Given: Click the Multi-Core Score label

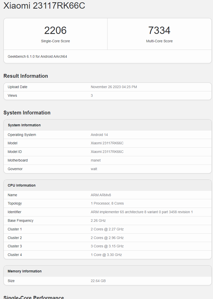Looking at the screenshot, I should coord(159,41).
